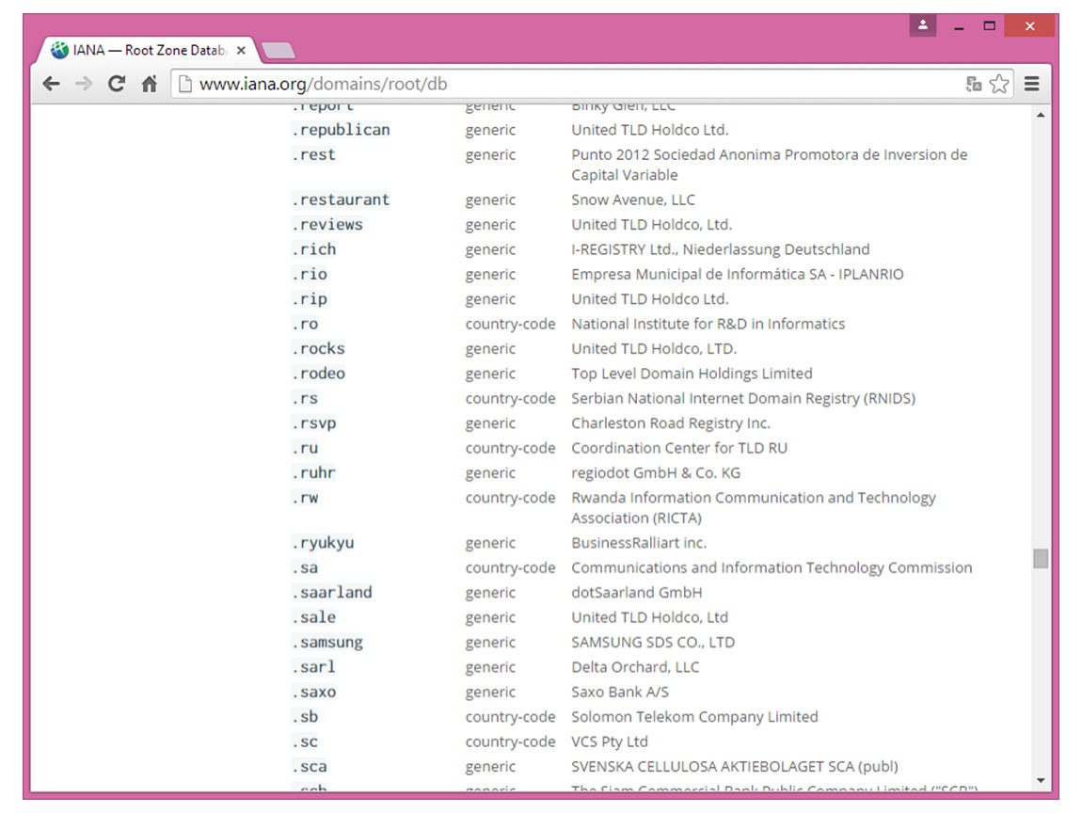Click 'Serbian National Internet Domain Registry (RNIDS)'

(743, 398)
